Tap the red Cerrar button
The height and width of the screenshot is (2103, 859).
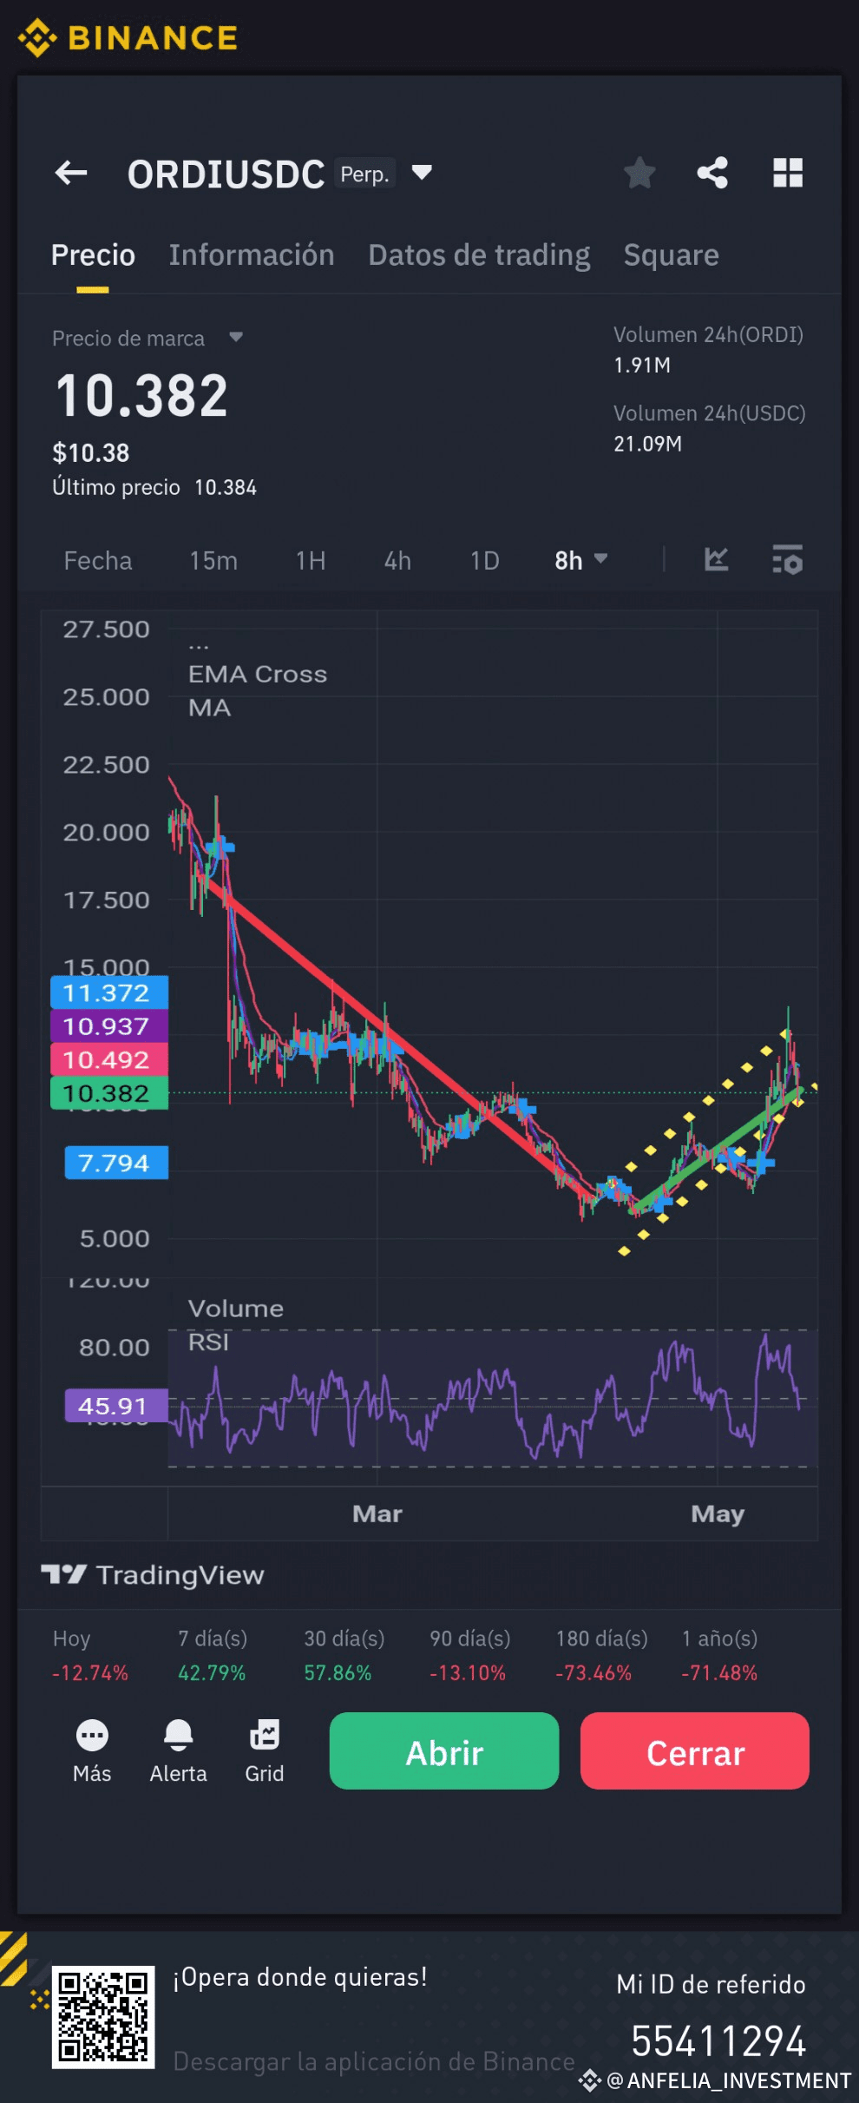[695, 1750]
